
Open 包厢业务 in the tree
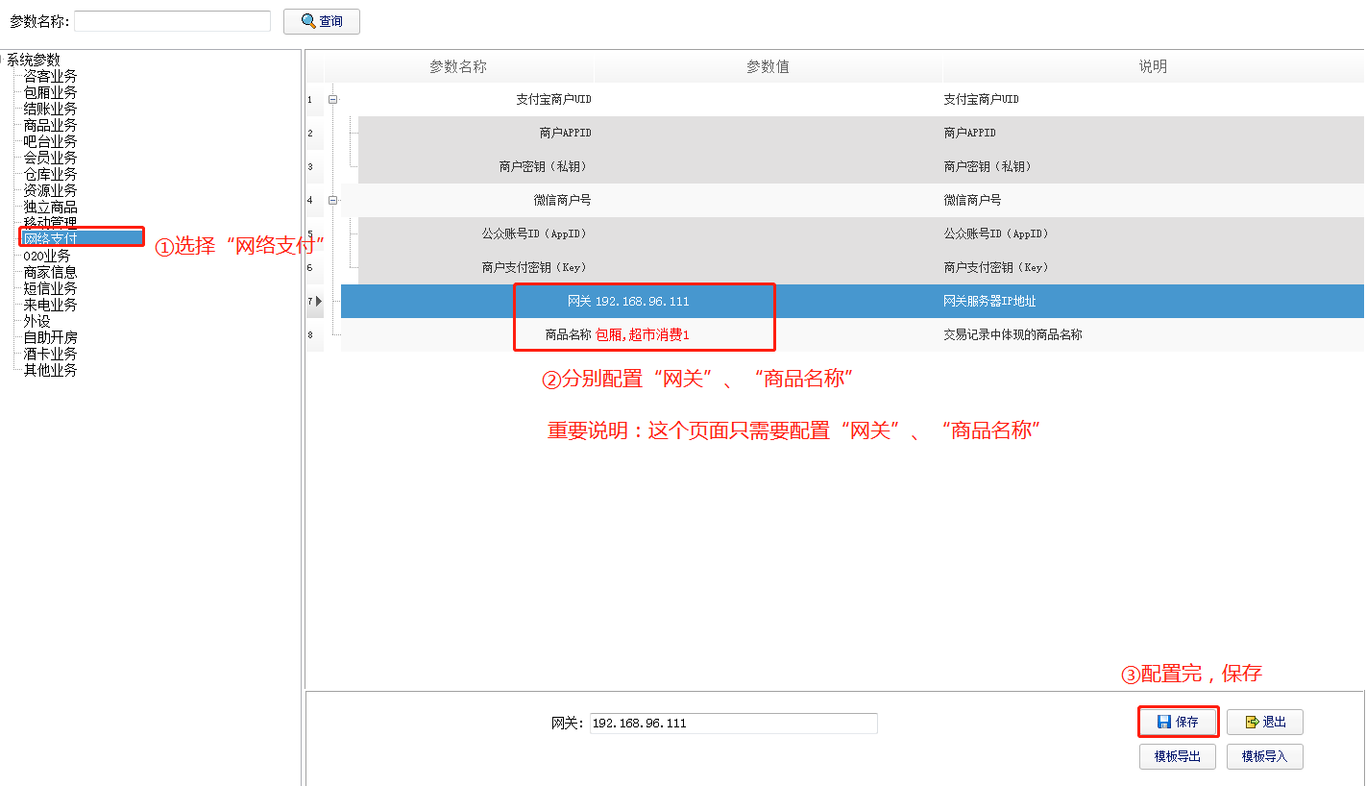[51, 92]
